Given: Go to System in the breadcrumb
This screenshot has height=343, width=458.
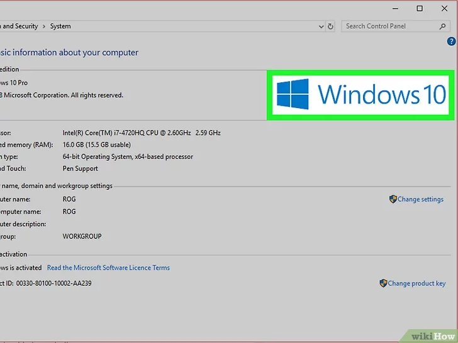Looking at the screenshot, I should [x=60, y=26].
